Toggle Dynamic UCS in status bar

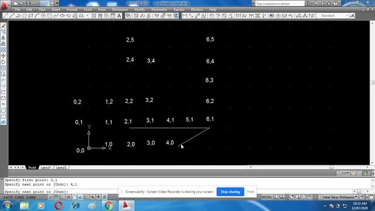[87, 198]
